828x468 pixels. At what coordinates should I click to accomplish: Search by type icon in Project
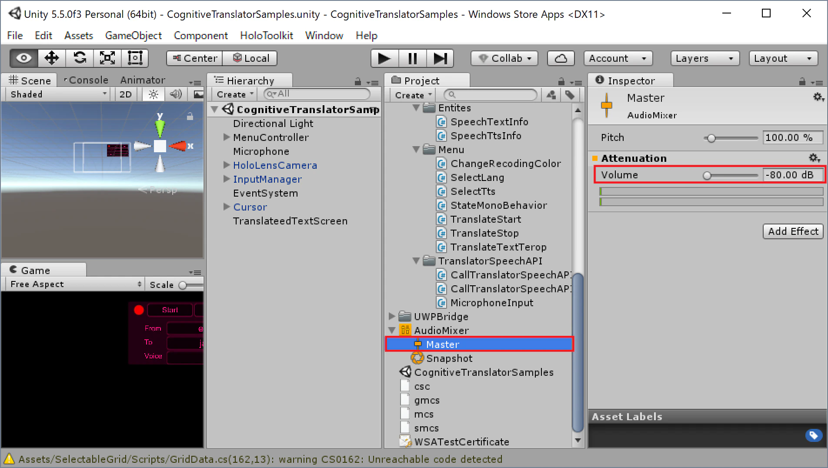[x=551, y=95]
